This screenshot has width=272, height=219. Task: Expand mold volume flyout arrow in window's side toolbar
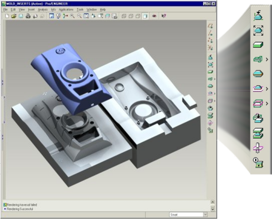[215, 79]
